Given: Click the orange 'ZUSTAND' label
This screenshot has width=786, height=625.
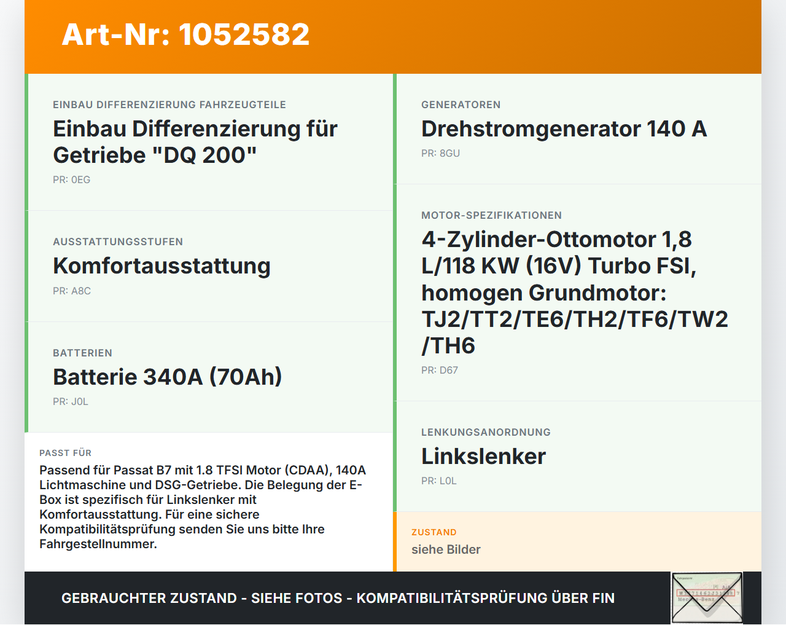Looking at the screenshot, I should click(434, 533).
